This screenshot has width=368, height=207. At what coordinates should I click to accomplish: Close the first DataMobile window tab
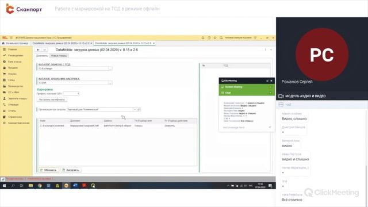[x=91, y=43]
